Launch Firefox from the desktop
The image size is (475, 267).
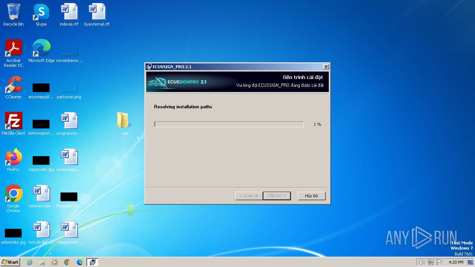[x=13, y=160]
